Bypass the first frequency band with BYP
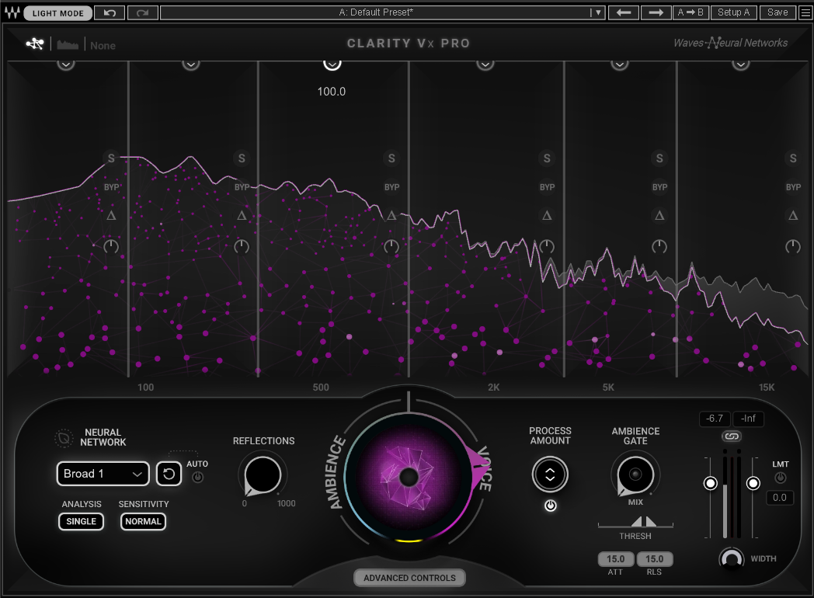Image resolution: width=814 pixels, height=598 pixels. 110,186
